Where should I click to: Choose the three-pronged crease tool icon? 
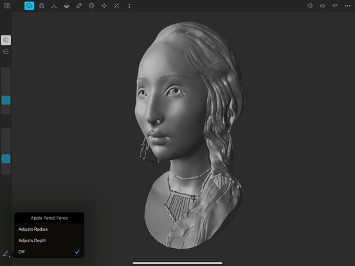click(x=54, y=6)
